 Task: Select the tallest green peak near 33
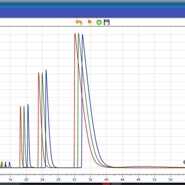[79, 34]
